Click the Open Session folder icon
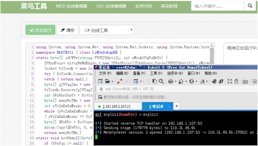Viewport: 258px width, 146px height. point(107,81)
